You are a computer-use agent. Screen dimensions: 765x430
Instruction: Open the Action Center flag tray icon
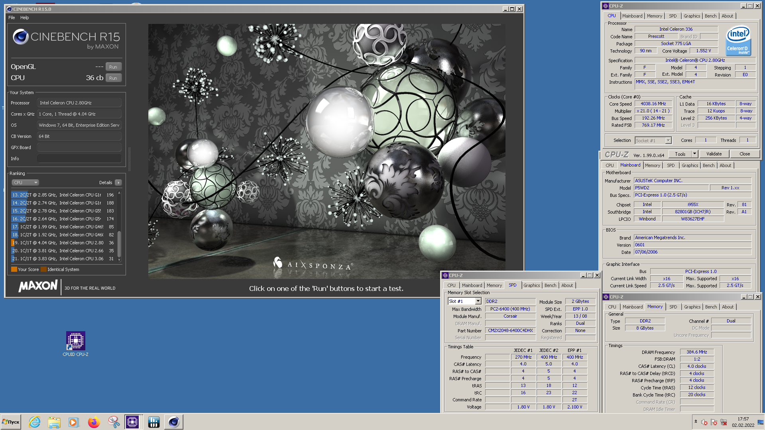(x=714, y=422)
